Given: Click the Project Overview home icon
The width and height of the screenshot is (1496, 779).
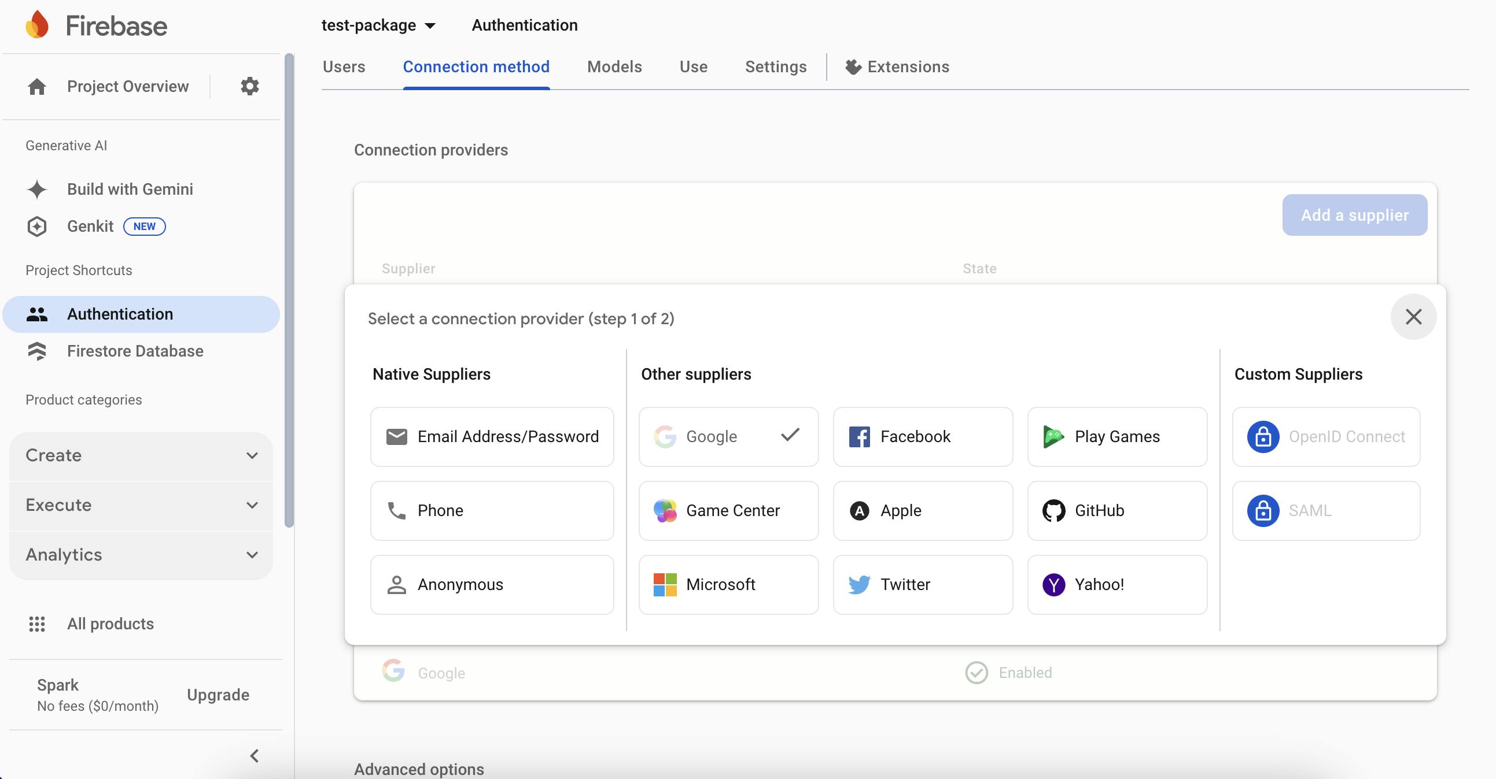Looking at the screenshot, I should [x=37, y=87].
